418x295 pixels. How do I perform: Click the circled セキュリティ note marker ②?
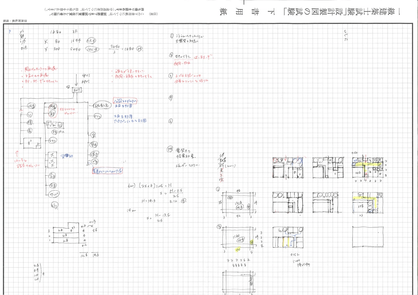[171, 54]
